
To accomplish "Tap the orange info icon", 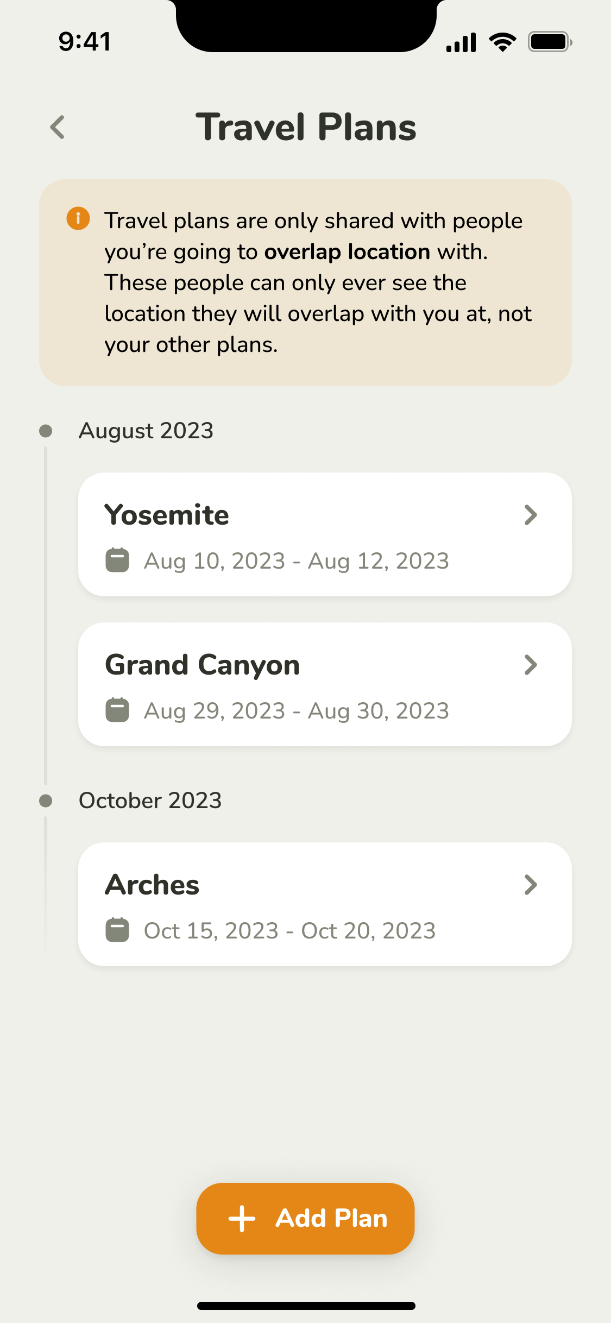I will pyautogui.click(x=78, y=218).
